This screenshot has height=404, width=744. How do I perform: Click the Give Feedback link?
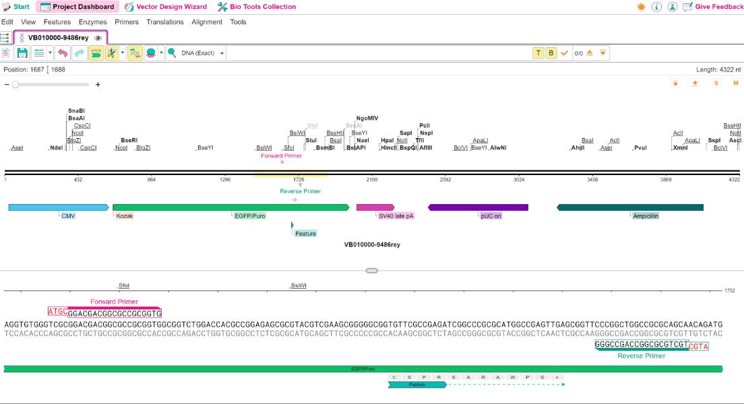tap(713, 7)
